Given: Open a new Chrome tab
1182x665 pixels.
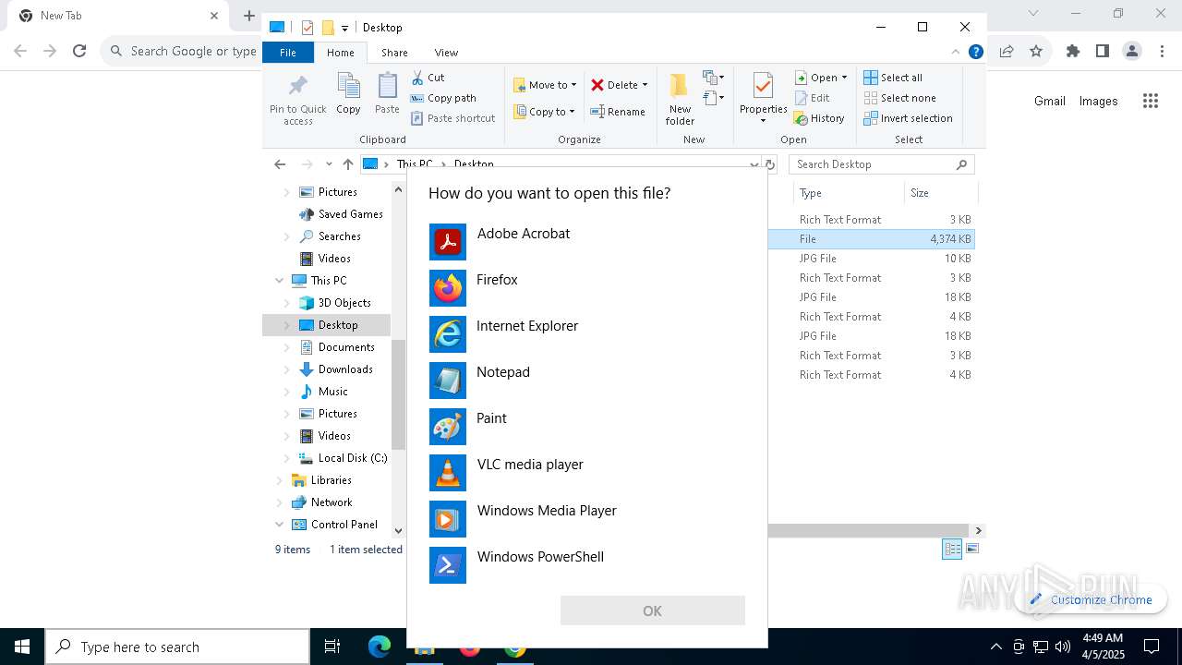Looking at the screenshot, I should (x=248, y=16).
